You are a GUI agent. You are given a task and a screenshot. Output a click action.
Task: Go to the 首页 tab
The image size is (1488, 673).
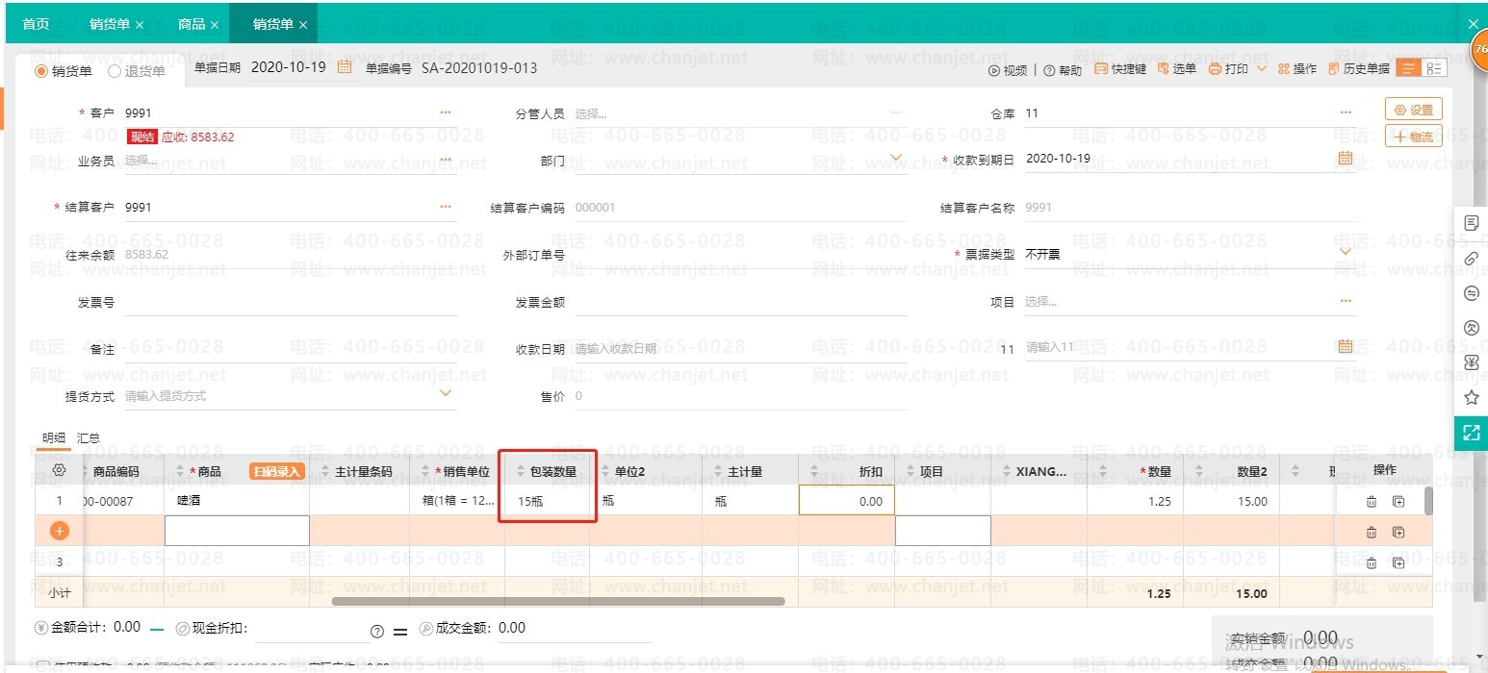pos(36,24)
